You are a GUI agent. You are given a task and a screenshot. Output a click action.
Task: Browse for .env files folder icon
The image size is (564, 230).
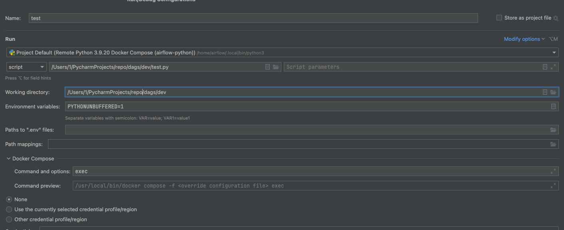(553, 130)
